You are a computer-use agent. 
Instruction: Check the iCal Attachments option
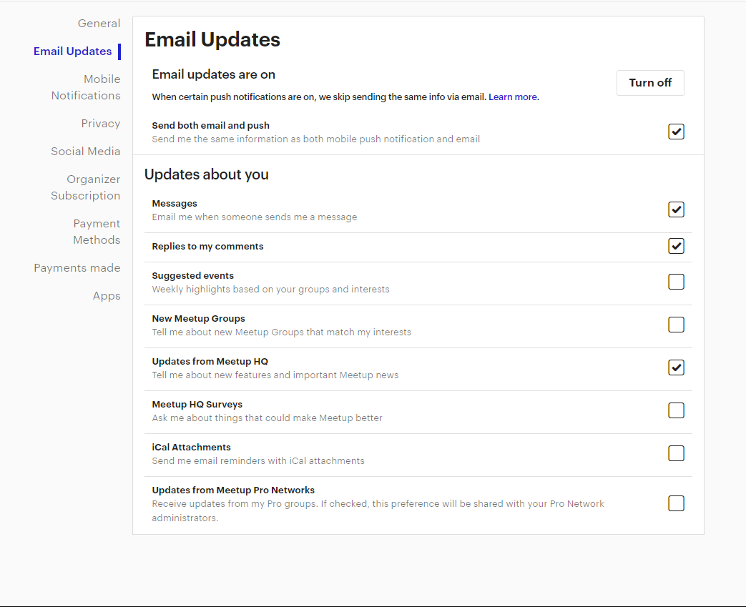coord(676,453)
